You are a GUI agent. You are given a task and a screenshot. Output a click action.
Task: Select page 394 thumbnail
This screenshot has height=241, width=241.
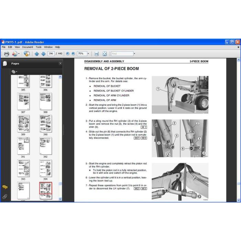click(46, 168)
